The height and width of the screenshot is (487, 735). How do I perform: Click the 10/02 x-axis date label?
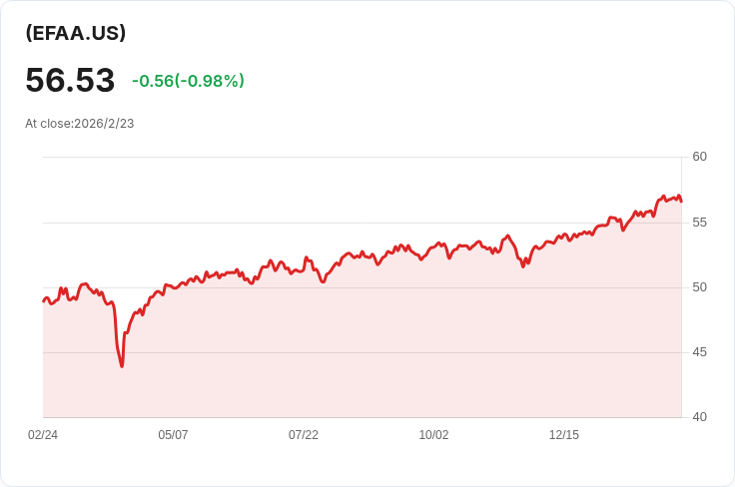[433, 435]
